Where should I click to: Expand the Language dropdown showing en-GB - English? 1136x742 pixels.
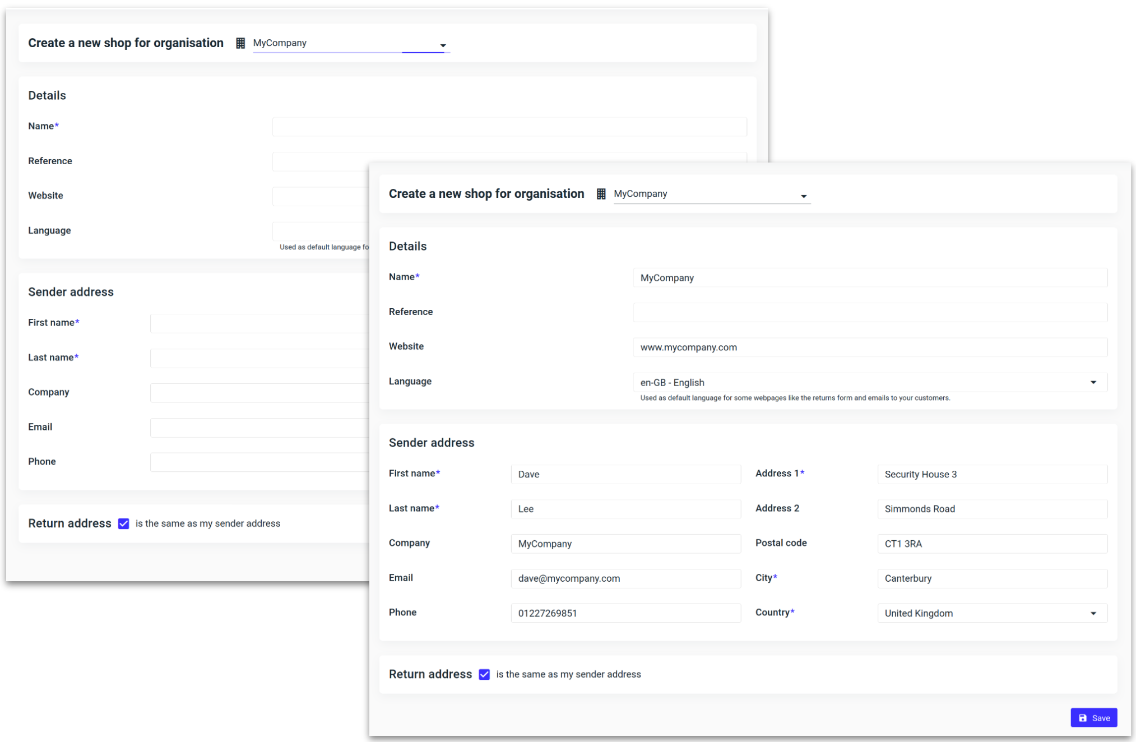click(870, 382)
